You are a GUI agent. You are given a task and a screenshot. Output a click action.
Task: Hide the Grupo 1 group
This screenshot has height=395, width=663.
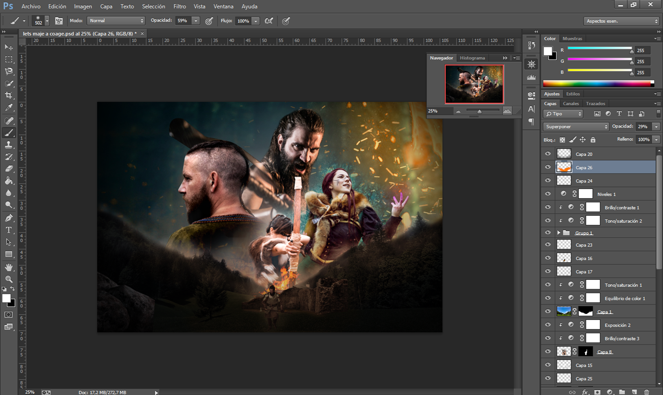point(548,232)
